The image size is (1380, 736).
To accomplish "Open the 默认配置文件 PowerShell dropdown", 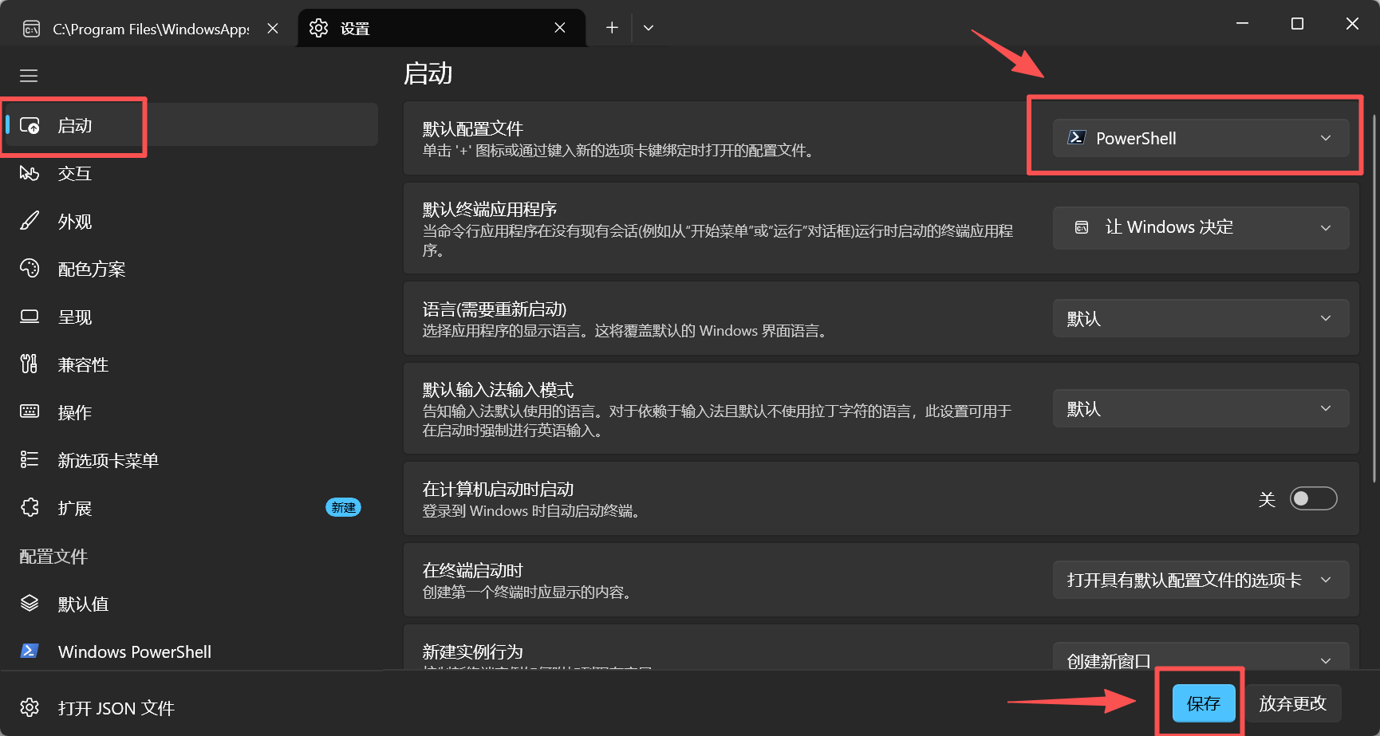I will [1201, 138].
